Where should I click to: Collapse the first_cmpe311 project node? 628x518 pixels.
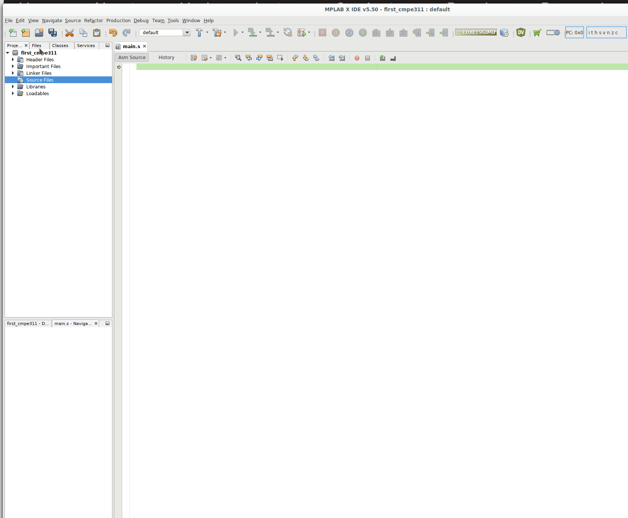click(x=8, y=53)
